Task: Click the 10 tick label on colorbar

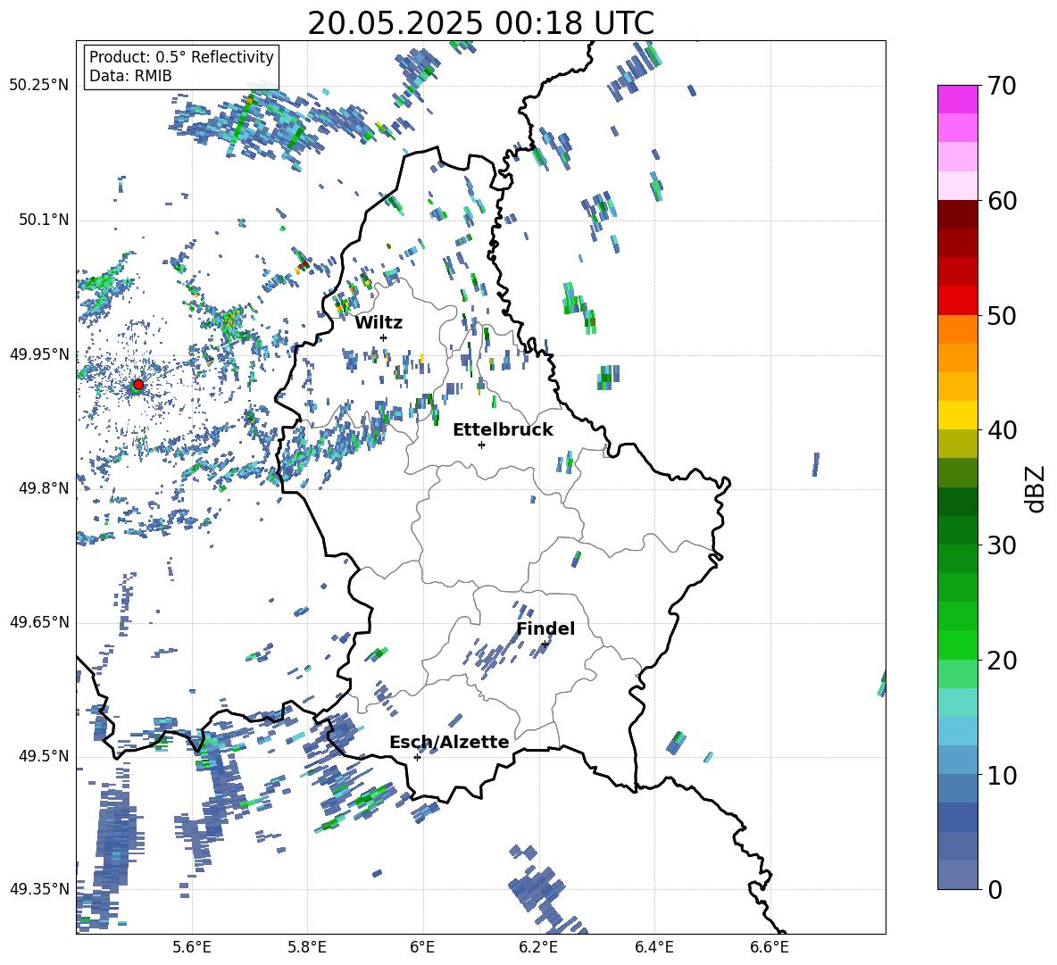Action: (1001, 776)
